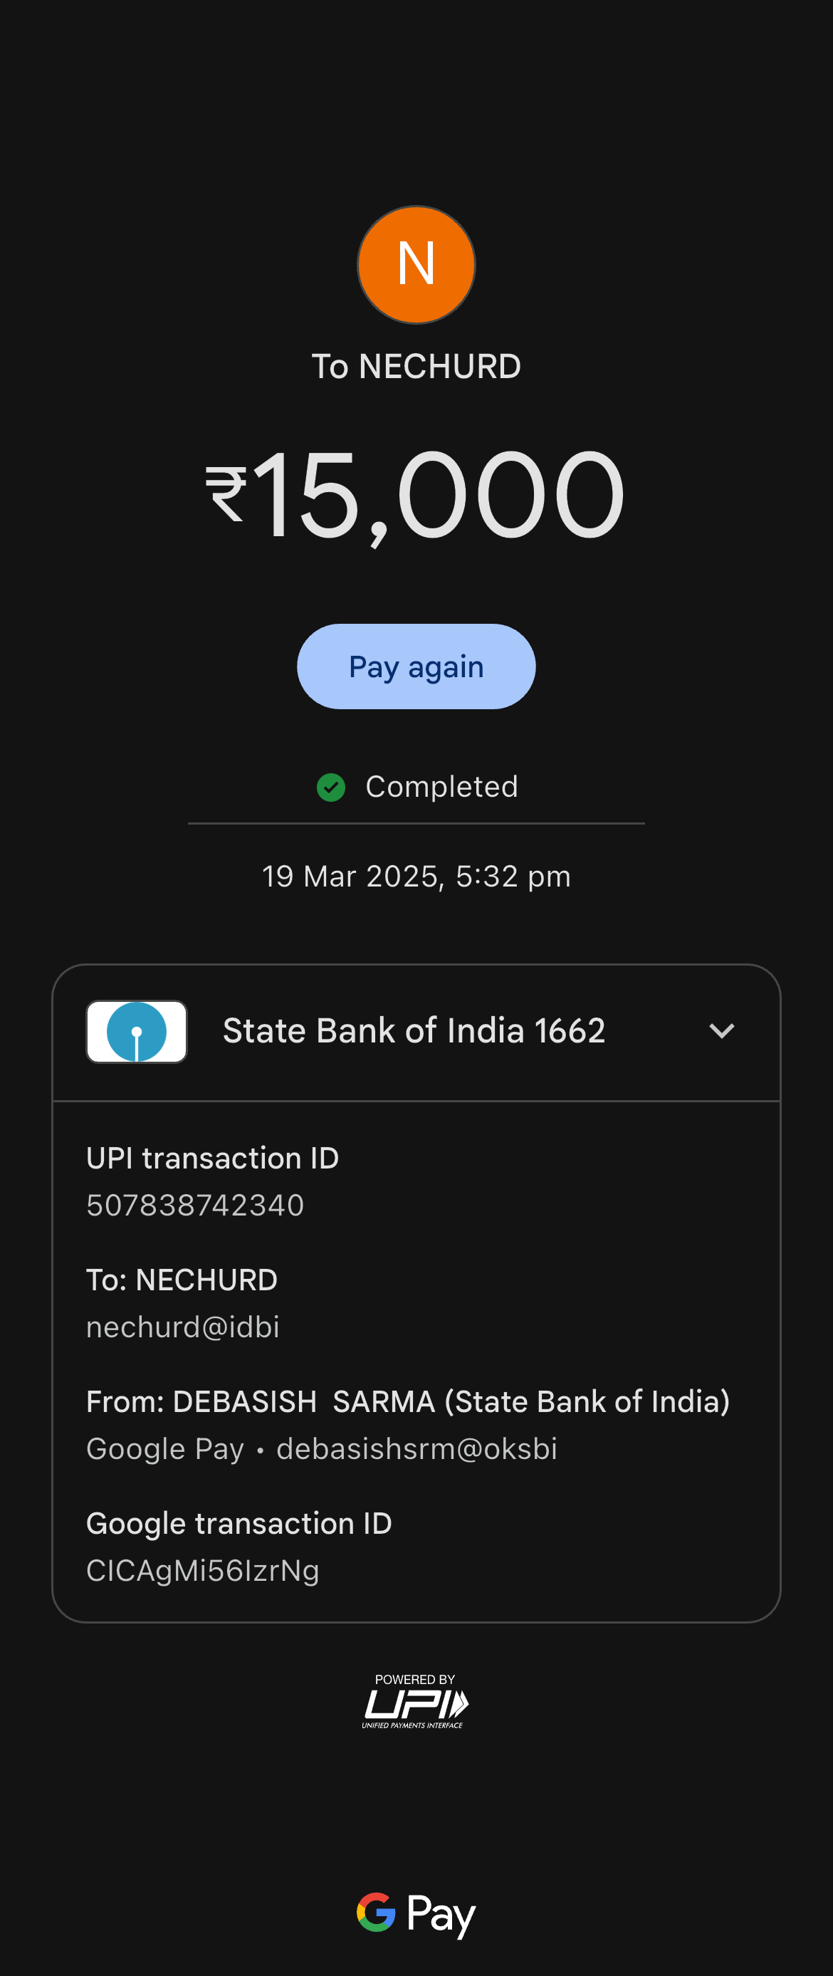Screen dimensions: 833x1976
Task: Click the 19 Mar 2025 timestamp
Action: [x=416, y=876]
